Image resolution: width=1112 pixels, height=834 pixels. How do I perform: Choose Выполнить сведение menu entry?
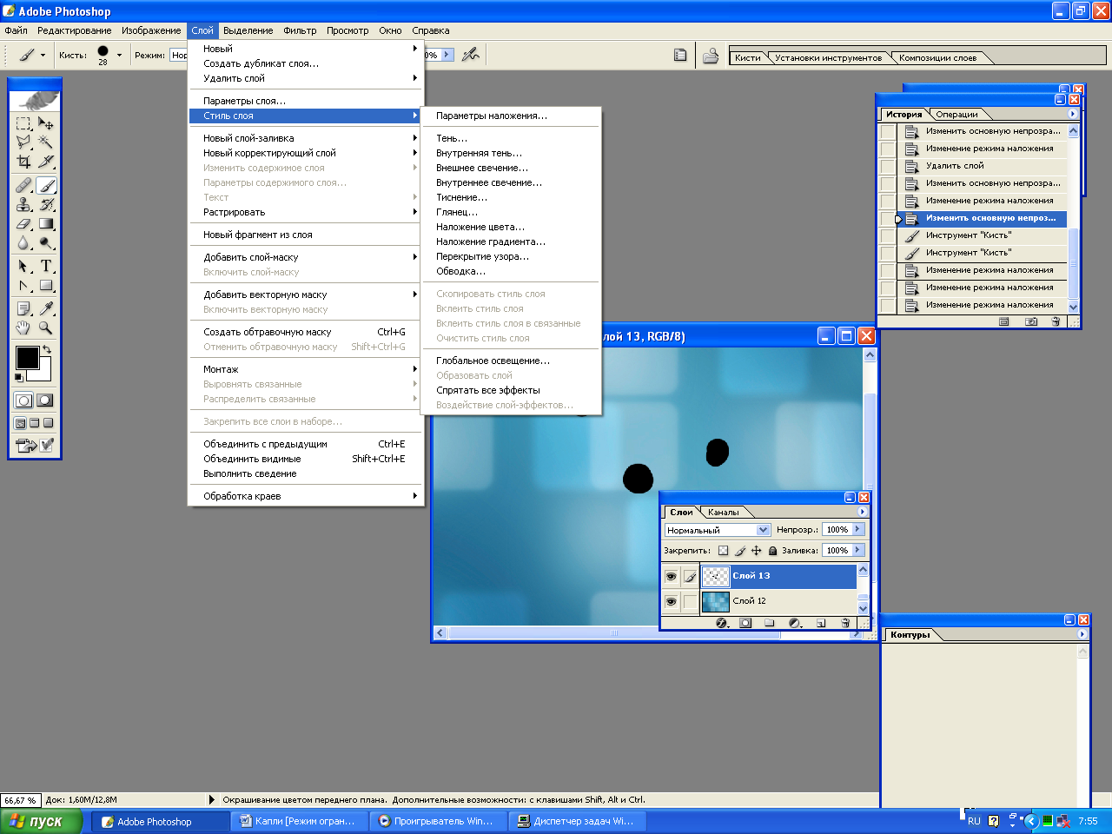pos(250,473)
